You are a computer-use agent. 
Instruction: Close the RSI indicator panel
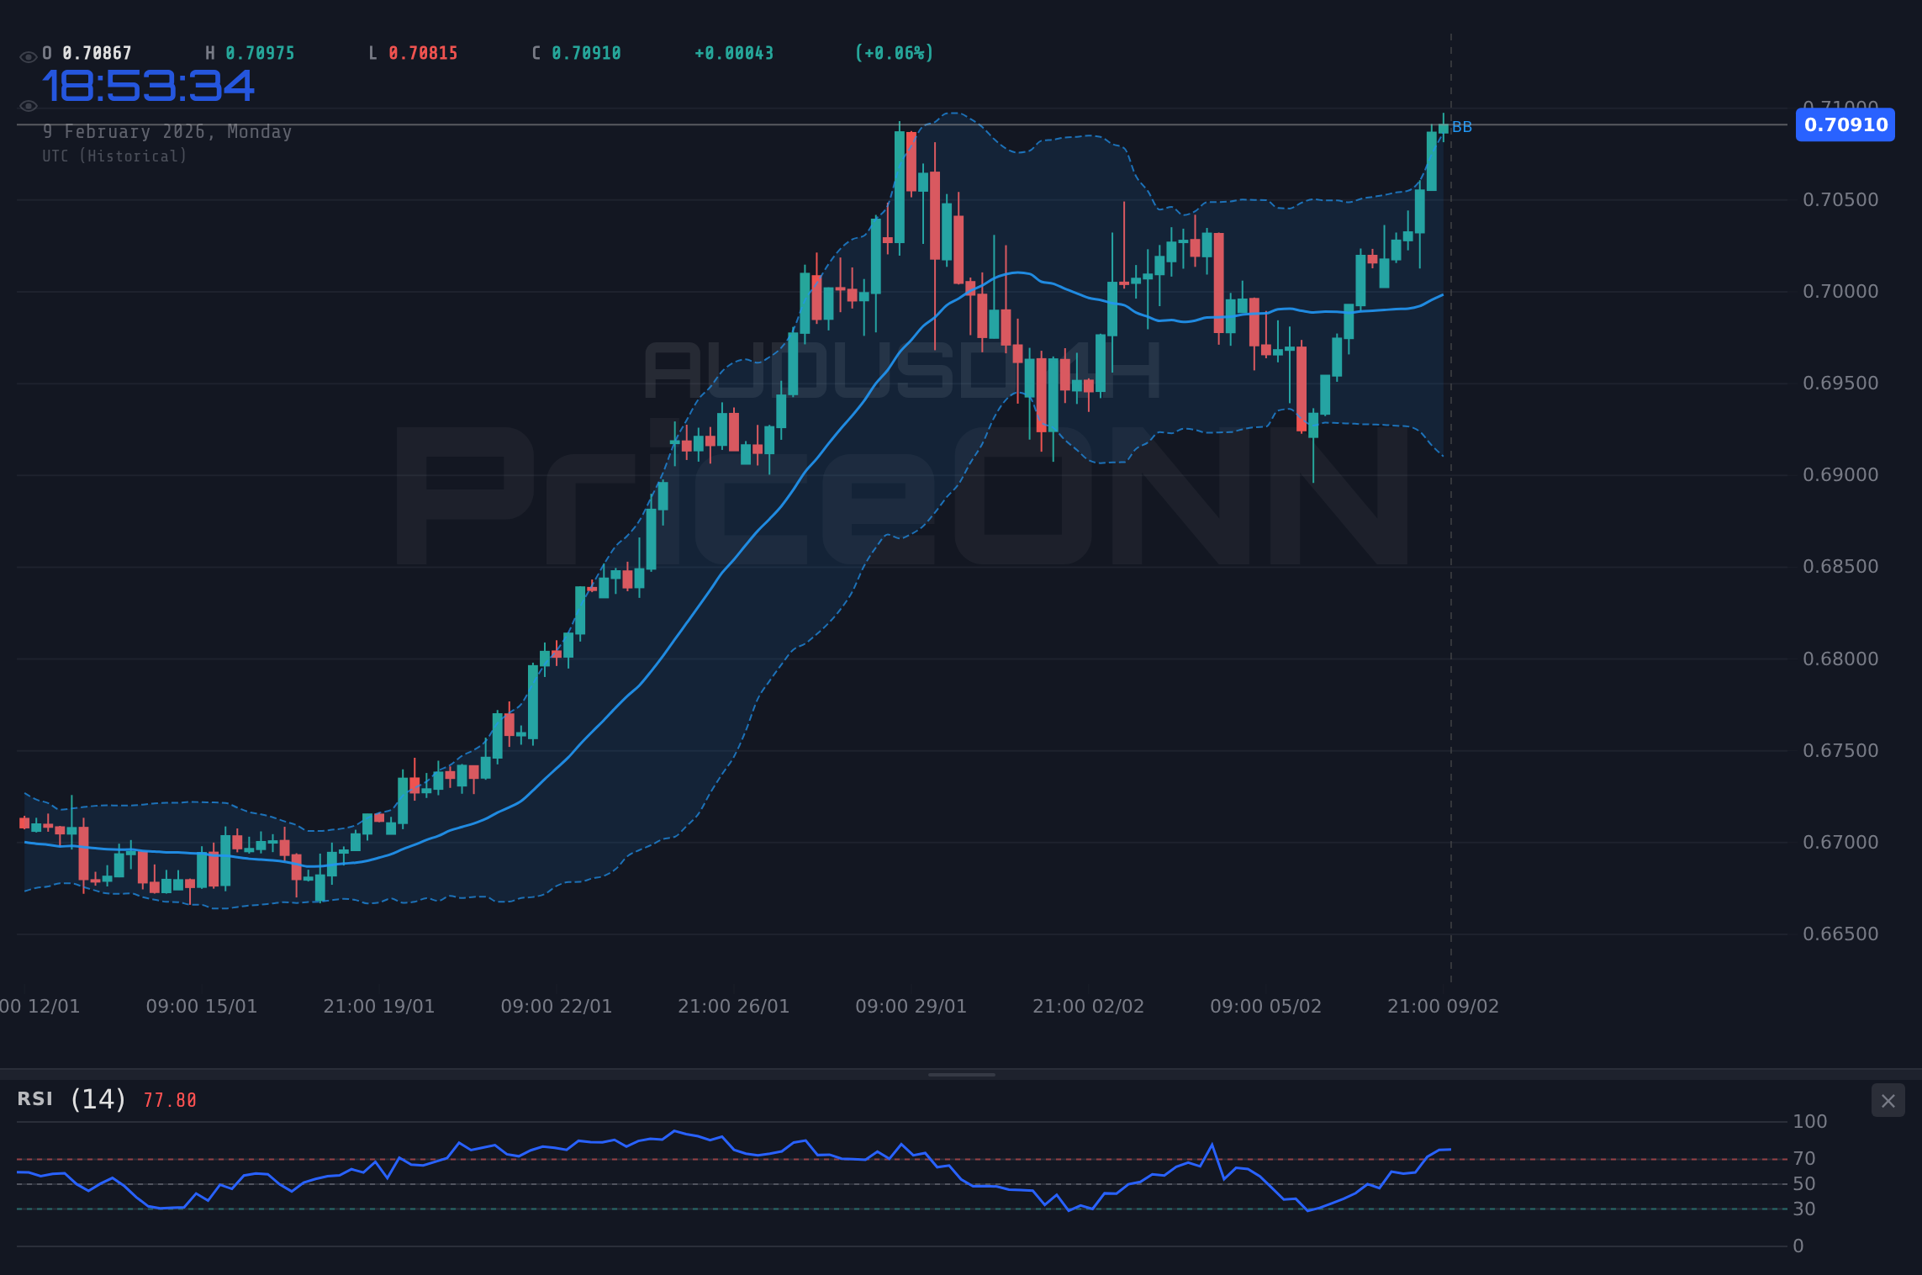tap(1888, 1101)
